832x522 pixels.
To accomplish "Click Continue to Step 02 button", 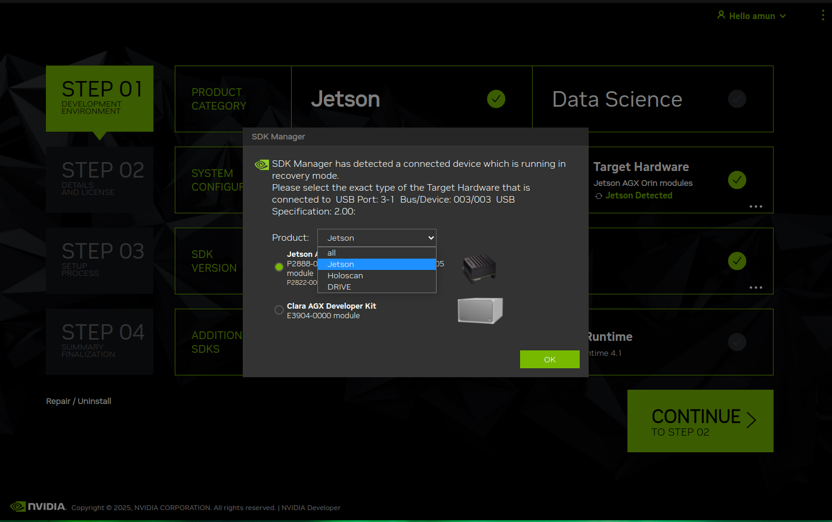I will tap(700, 421).
